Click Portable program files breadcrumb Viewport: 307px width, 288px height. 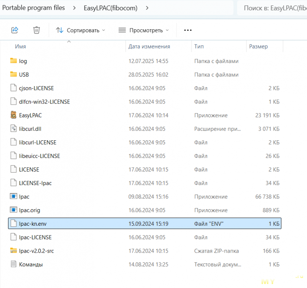[33, 8]
